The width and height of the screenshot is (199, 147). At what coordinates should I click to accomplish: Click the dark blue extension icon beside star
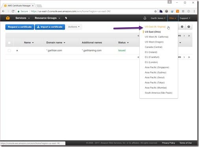pyautogui.click(x=161, y=11)
